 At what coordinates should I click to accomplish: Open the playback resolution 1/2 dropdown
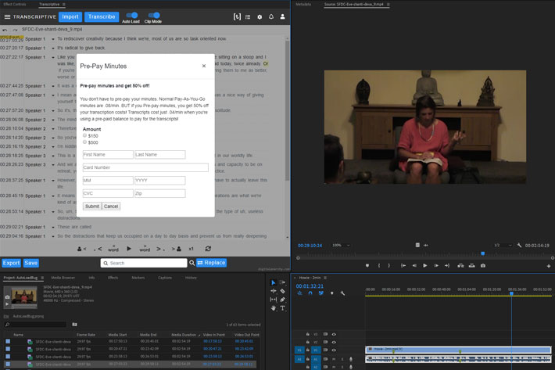coord(503,245)
